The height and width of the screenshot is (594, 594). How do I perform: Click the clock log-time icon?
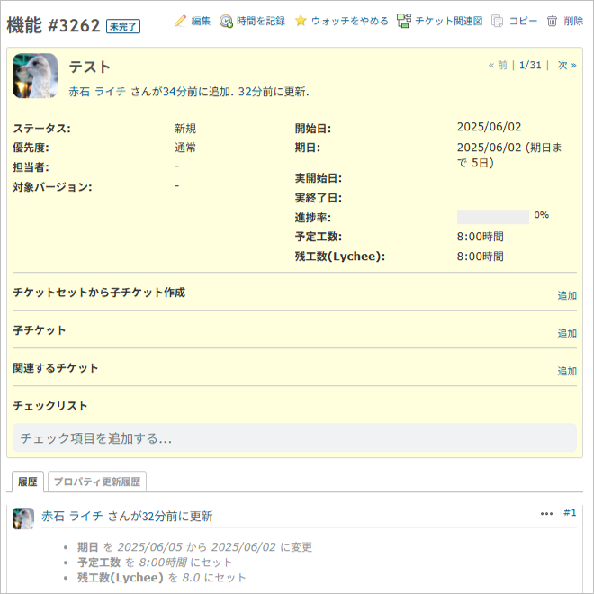226,22
